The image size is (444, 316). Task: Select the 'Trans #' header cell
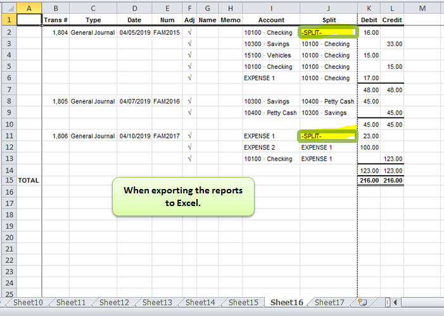[56, 20]
